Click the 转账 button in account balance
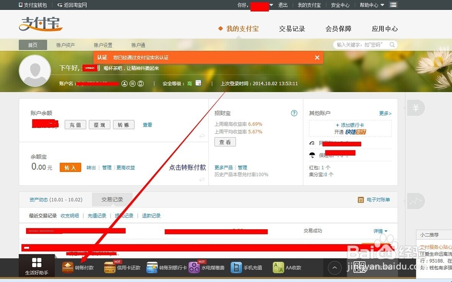The height and width of the screenshot is (282, 452). 124,125
